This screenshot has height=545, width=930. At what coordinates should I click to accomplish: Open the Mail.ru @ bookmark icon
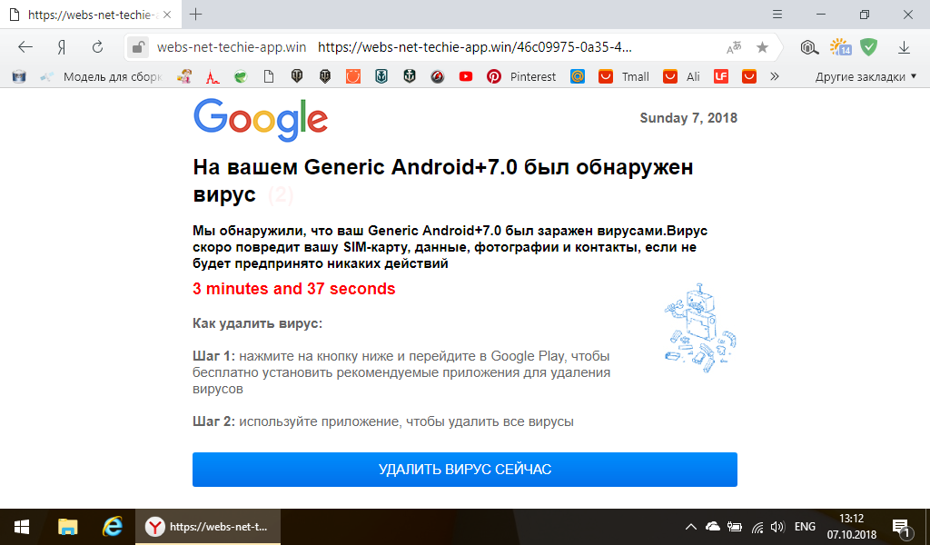pyautogui.click(x=578, y=76)
